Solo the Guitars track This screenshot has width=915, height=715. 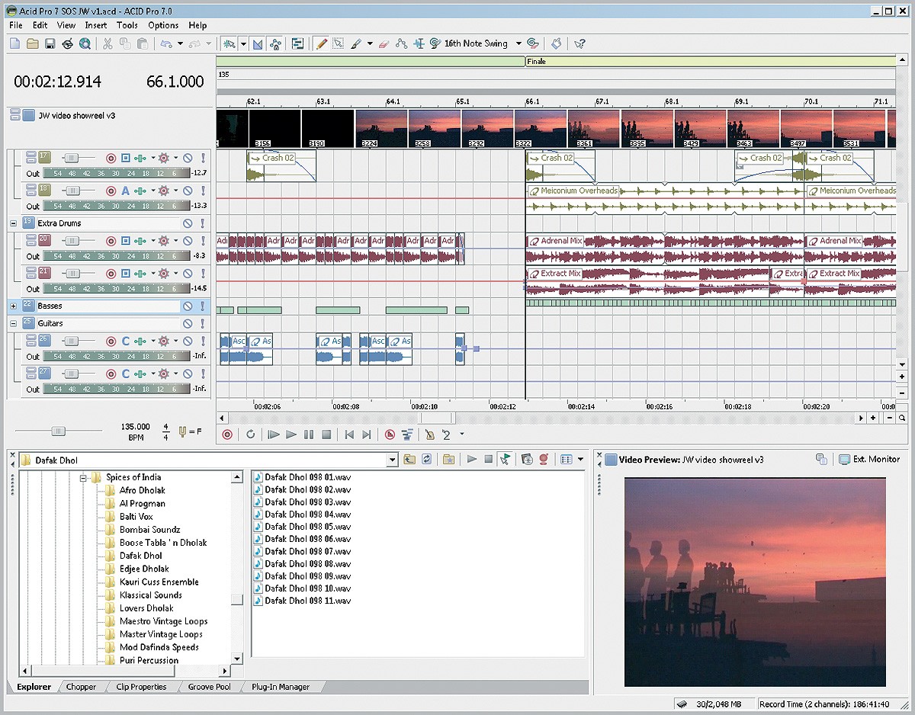tap(204, 324)
